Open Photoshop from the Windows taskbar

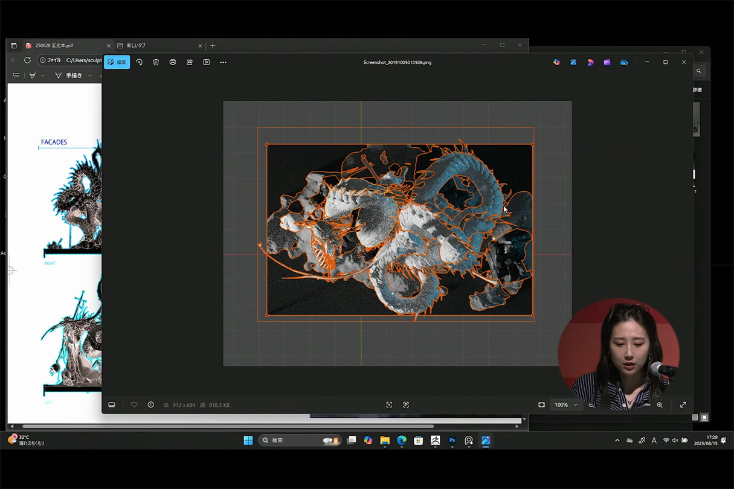[452, 441]
